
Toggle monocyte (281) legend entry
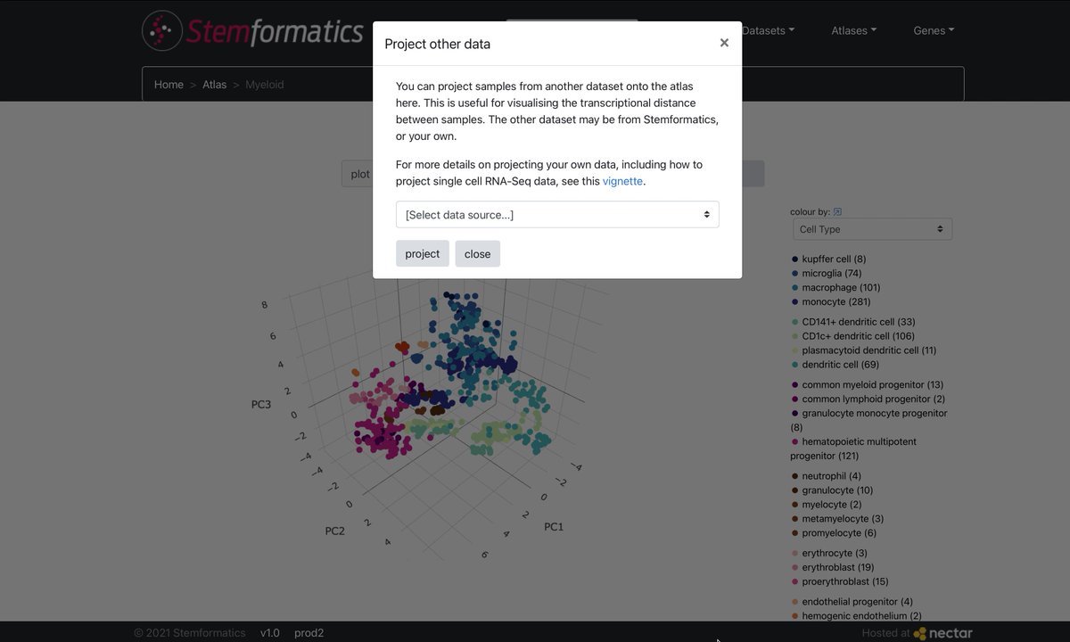tap(835, 302)
